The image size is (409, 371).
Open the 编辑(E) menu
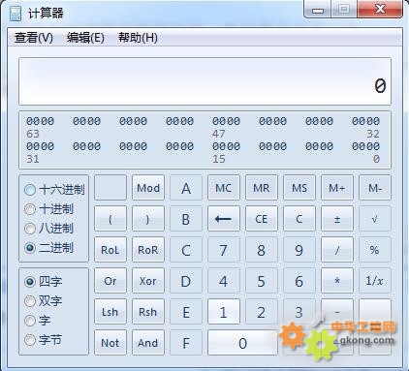(85, 38)
